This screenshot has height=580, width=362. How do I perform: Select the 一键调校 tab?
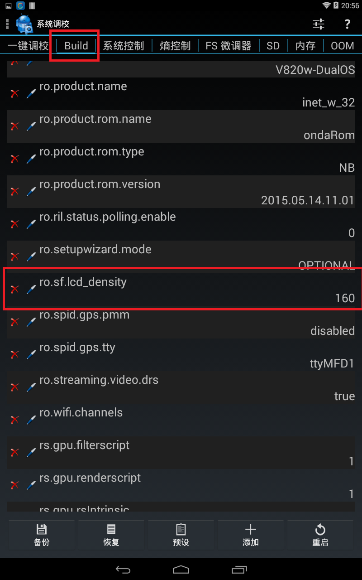(x=28, y=46)
